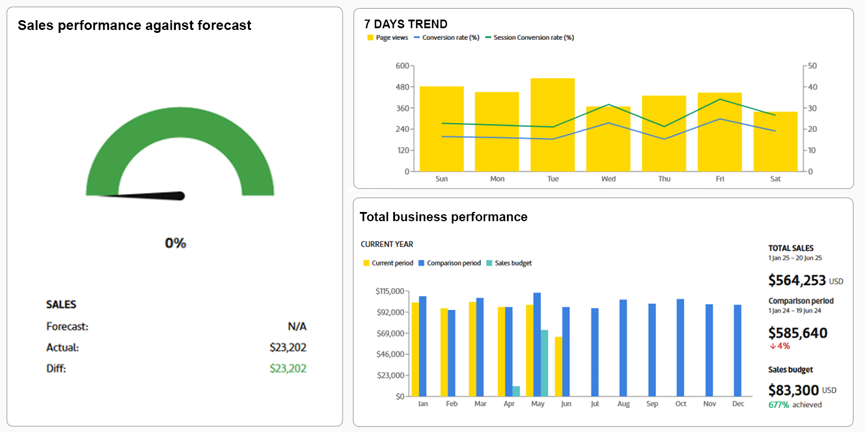Click the Sales budget legend teal swatch

point(490,263)
